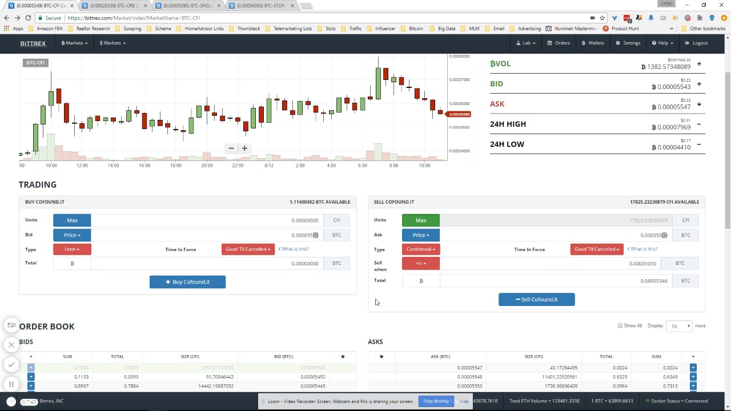This screenshot has width=731, height=411.
Task: Click the BTC-CFI market label on chart
Action: click(x=35, y=63)
